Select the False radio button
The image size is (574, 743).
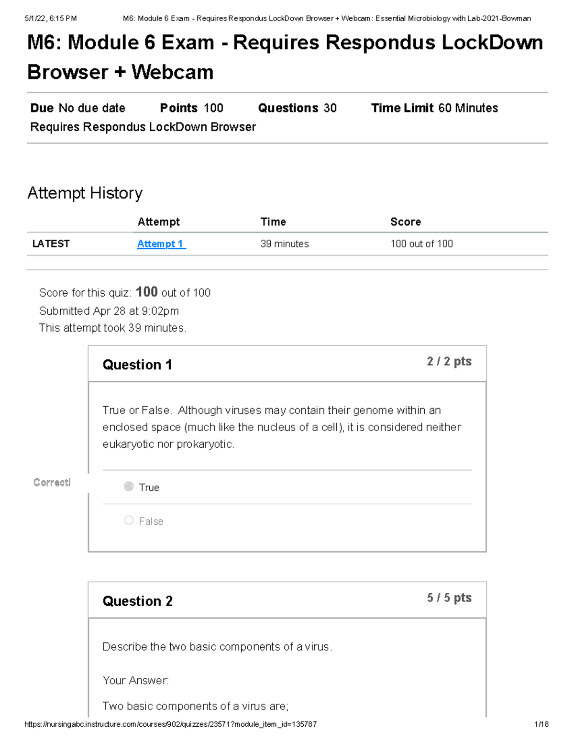[129, 521]
